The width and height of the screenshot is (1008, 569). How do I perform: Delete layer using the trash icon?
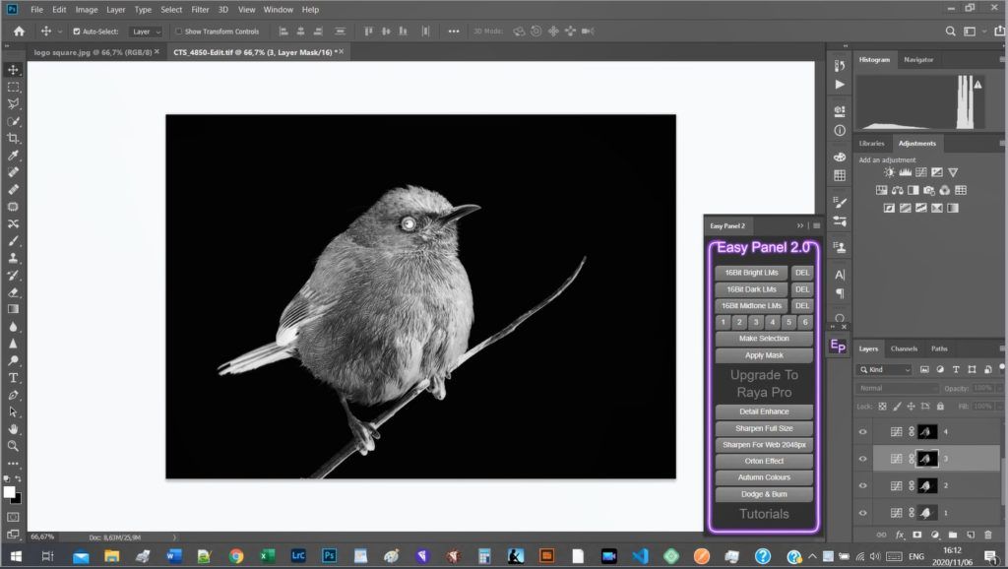[988, 535]
